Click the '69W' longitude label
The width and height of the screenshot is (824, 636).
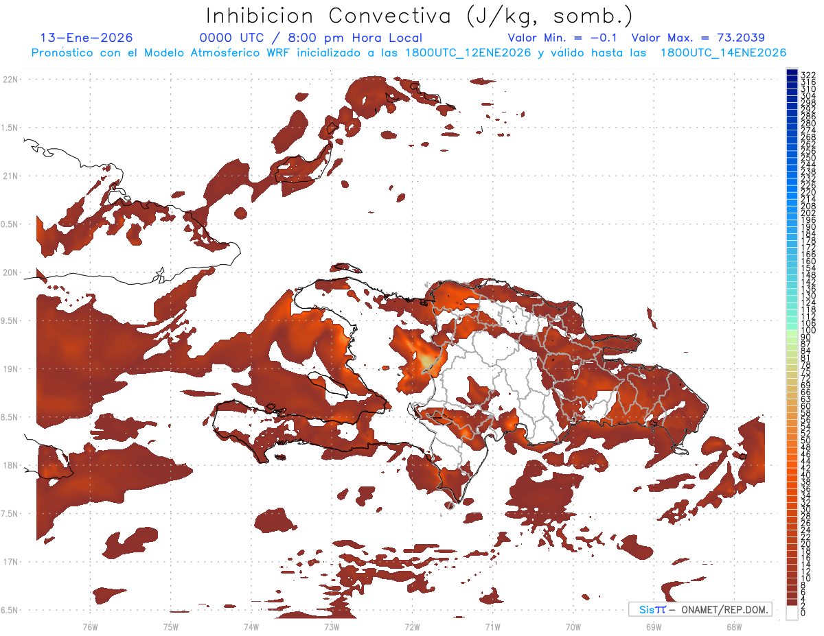[x=654, y=626]
